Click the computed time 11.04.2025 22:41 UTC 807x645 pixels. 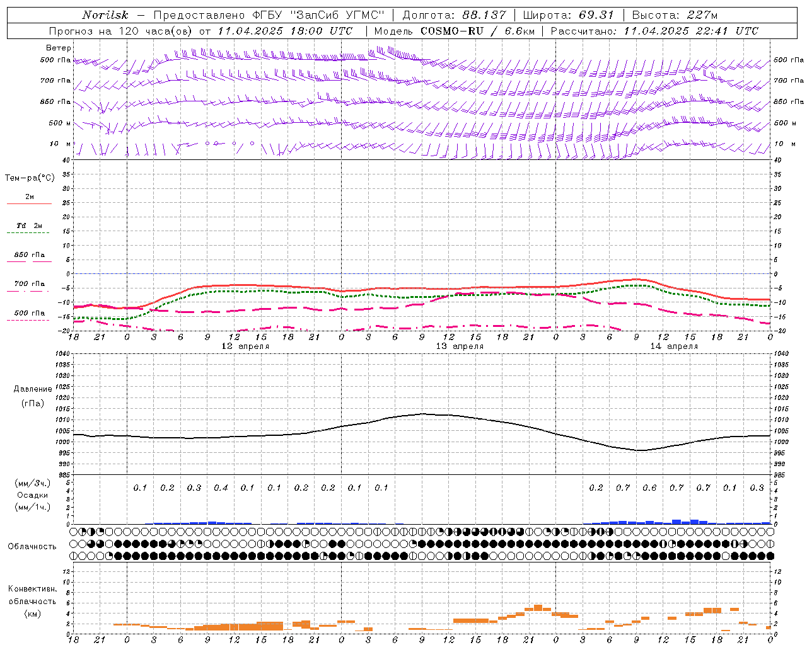click(691, 31)
